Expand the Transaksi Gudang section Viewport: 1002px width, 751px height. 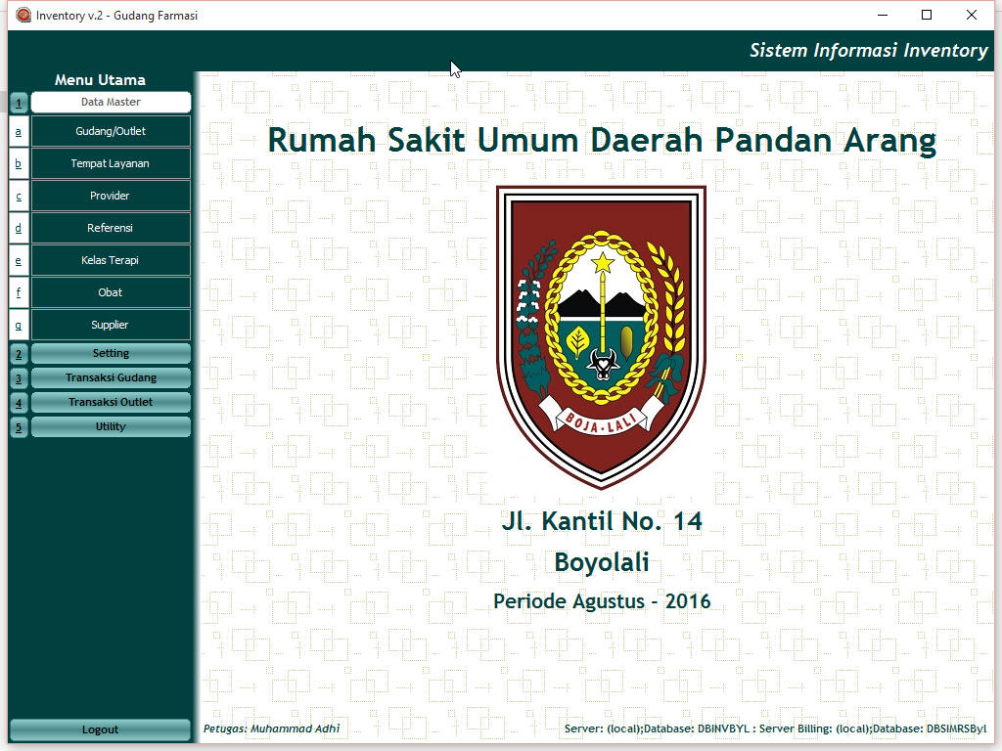(x=111, y=377)
